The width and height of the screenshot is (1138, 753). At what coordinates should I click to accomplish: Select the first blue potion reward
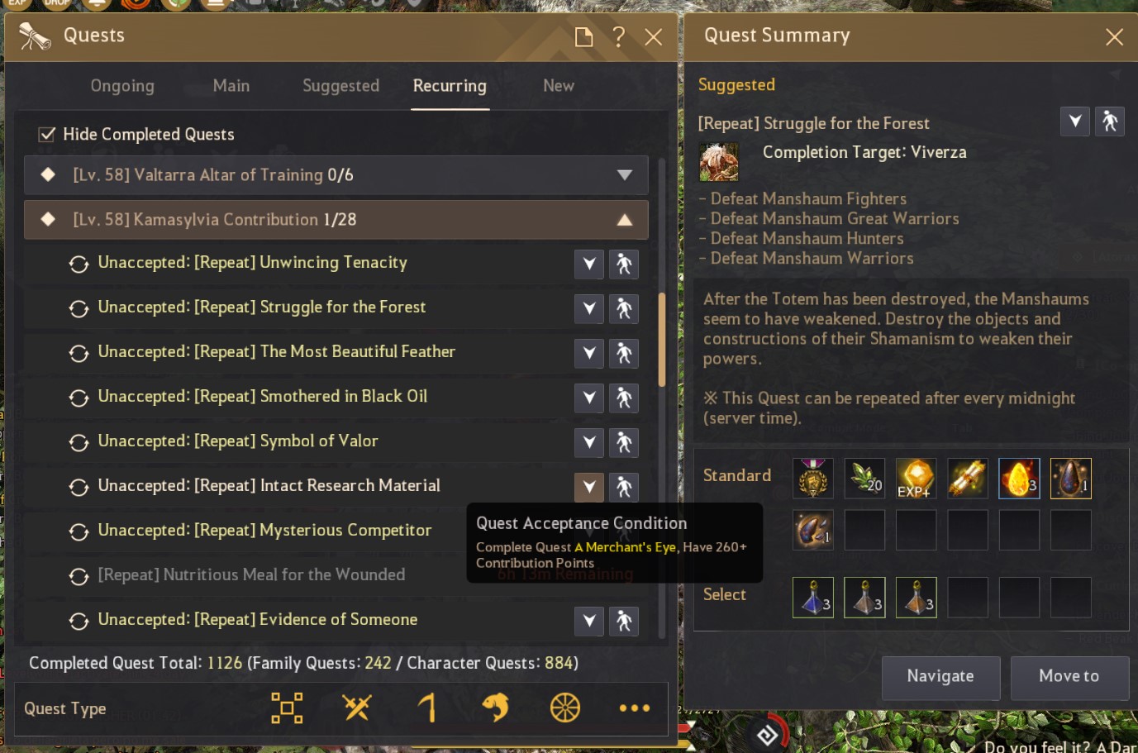point(813,598)
